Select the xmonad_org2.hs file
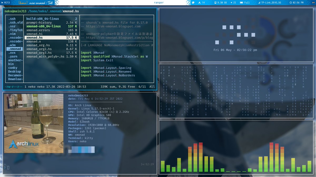The image size is (316, 177). coord(52,49)
